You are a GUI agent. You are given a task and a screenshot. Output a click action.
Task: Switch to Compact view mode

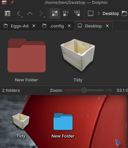pyautogui.click(x=66, y=13)
